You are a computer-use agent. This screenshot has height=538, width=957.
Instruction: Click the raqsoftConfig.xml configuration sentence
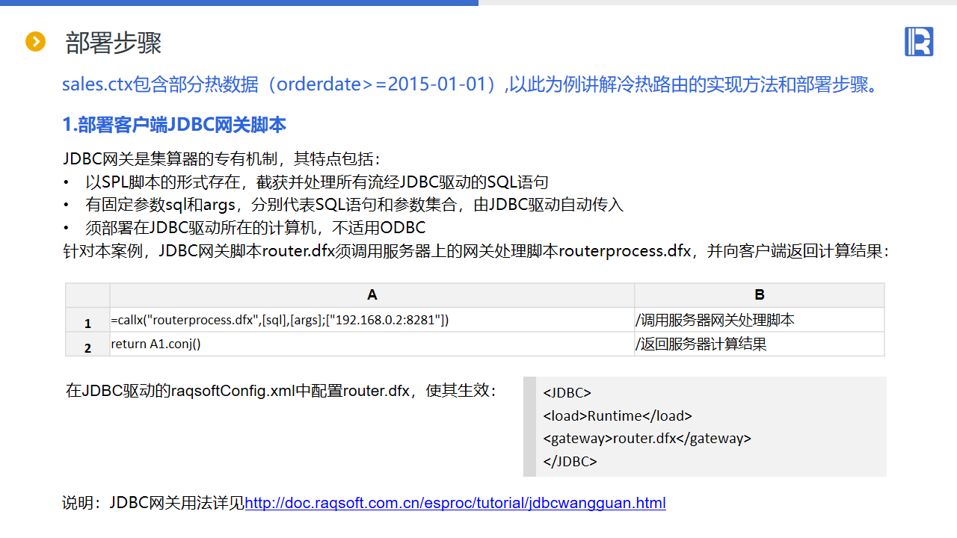point(281,391)
